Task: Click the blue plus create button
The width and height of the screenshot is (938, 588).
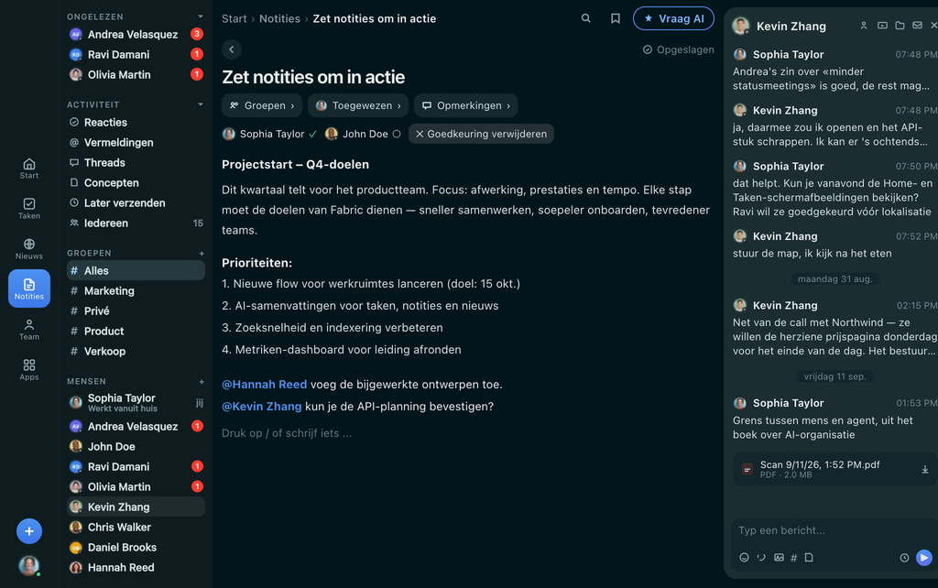Action: (28, 531)
